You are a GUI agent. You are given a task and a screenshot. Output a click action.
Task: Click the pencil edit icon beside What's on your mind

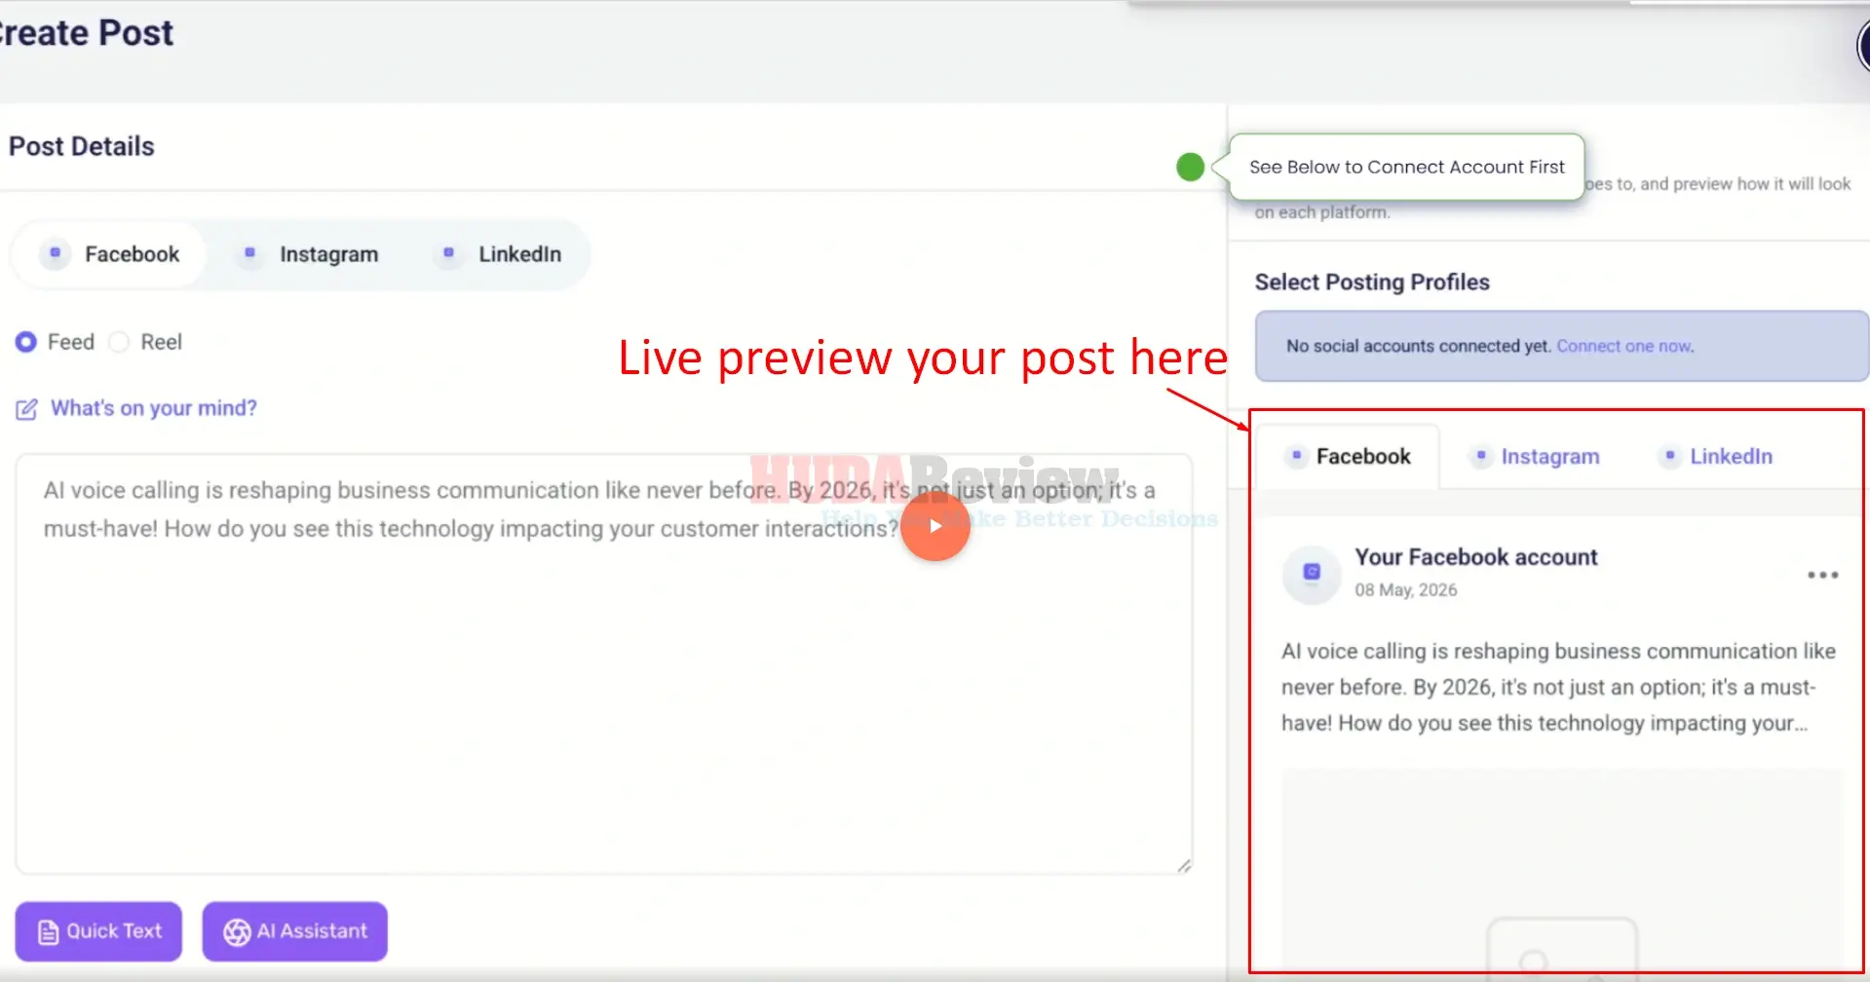pos(26,409)
